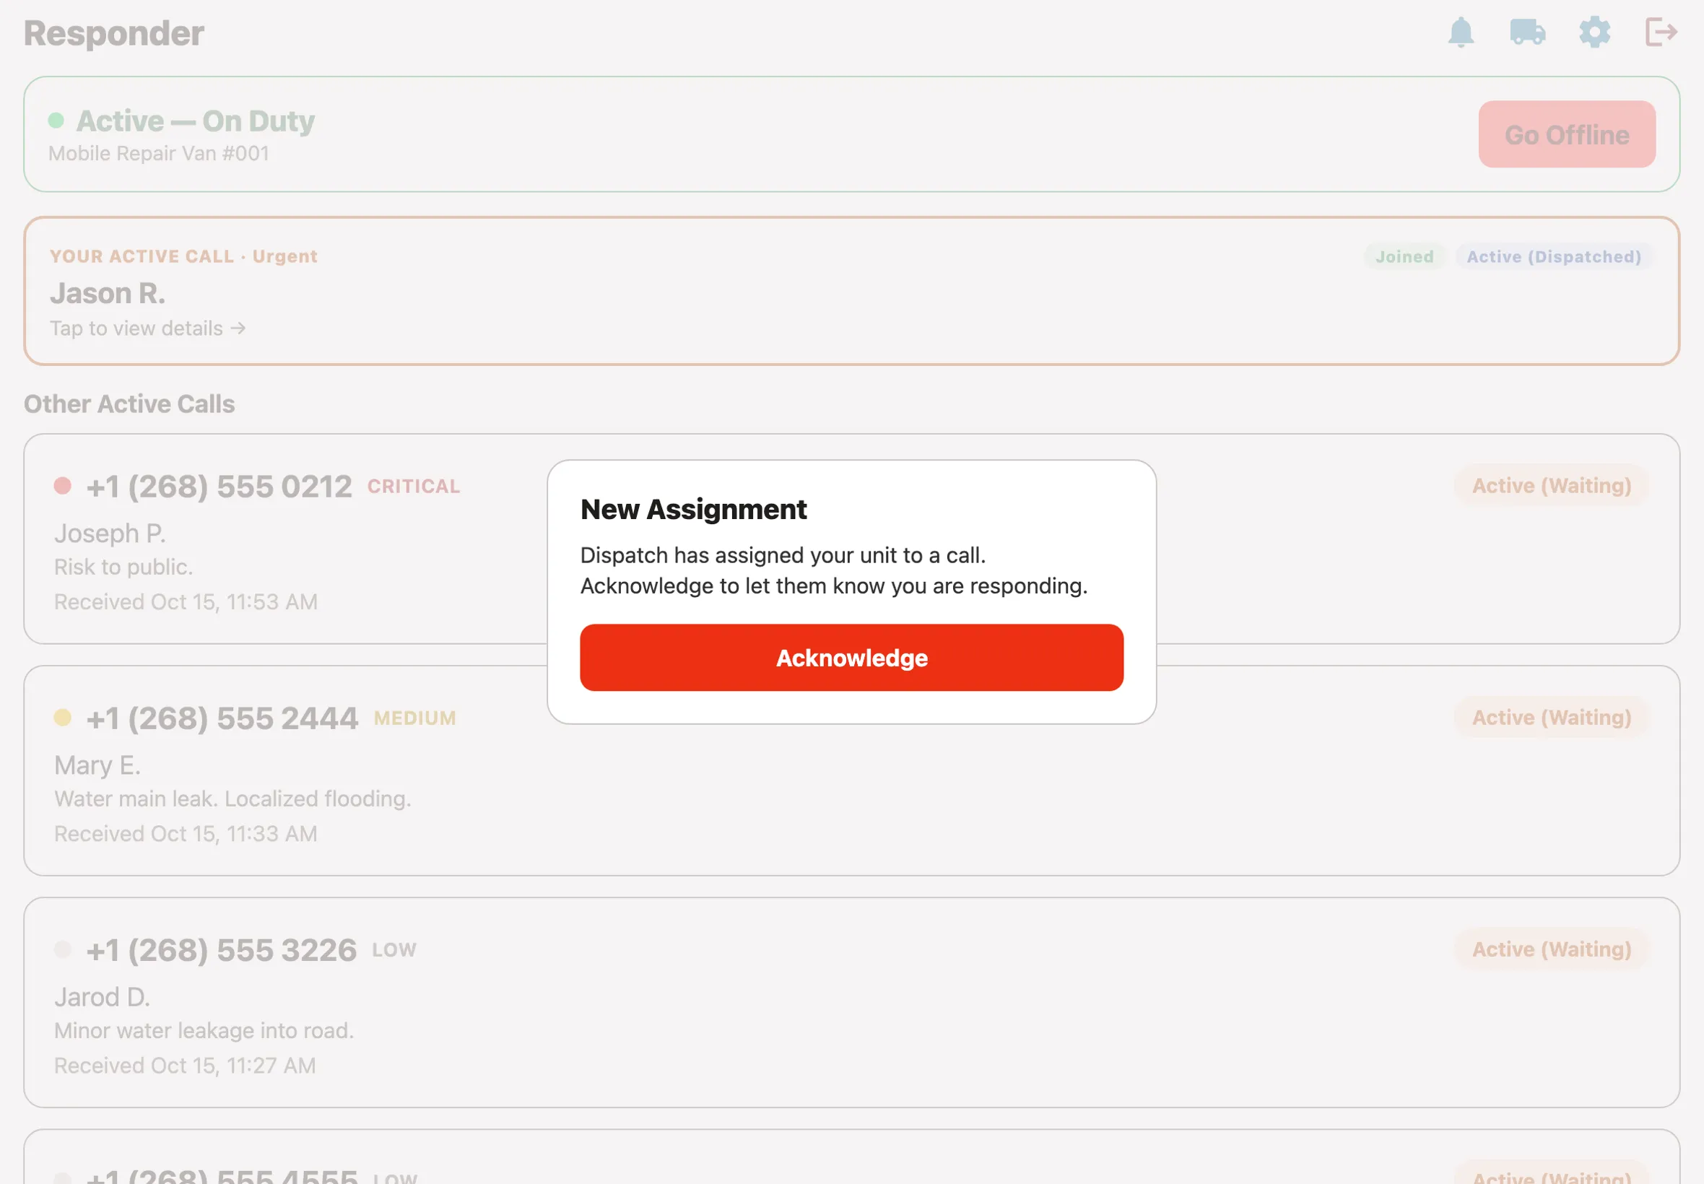The width and height of the screenshot is (1704, 1184).
Task: Click 'Received Oct 15, 11:53 AM' timestamp
Action: [186, 601]
